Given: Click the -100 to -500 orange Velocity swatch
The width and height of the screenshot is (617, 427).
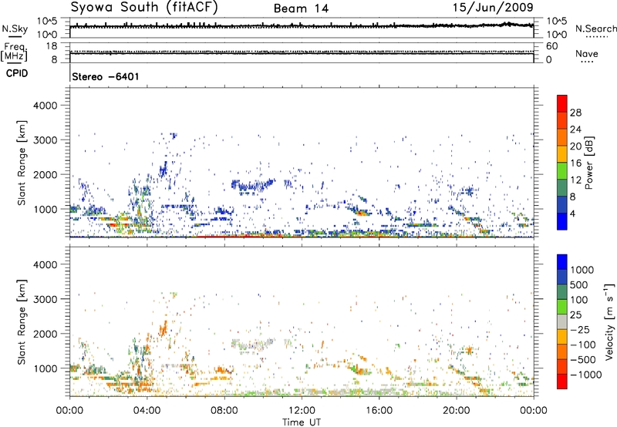Looking at the screenshot, I should (x=562, y=352).
